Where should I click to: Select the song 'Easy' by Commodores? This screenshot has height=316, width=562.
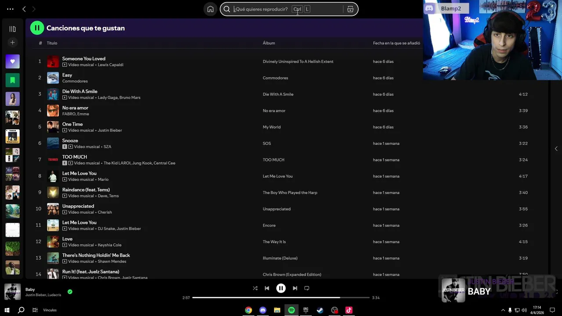point(67,75)
